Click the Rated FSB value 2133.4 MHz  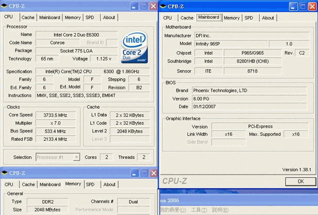point(55,139)
